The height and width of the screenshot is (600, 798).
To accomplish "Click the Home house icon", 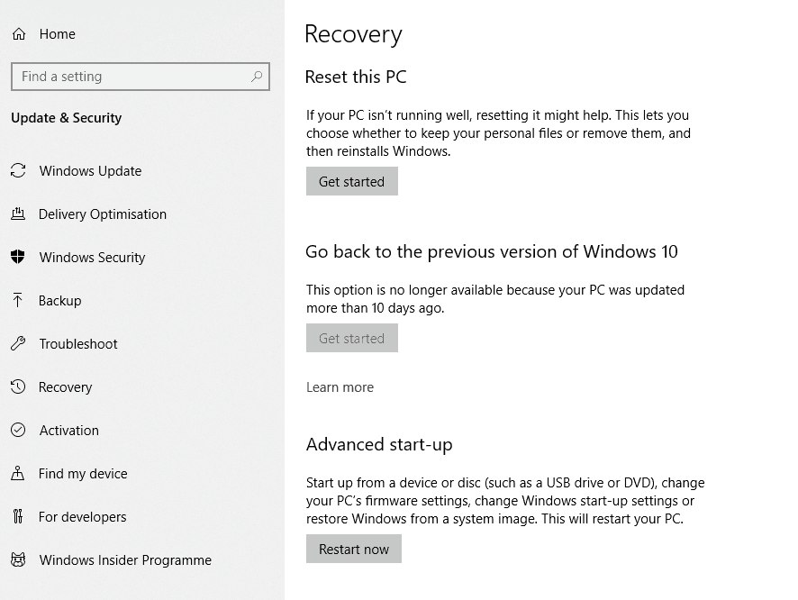I will 19,34.
